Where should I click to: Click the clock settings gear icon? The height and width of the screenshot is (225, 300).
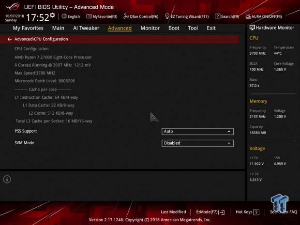(52, 15)
